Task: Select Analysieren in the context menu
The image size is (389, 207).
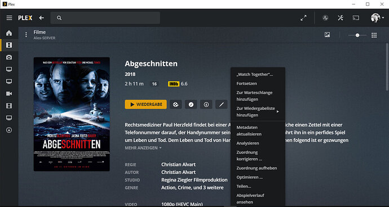Action: tap(258, 143)
